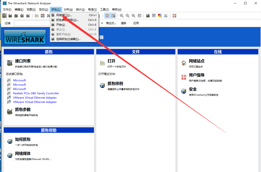
Task: Click the open capture file folder icon
Action: pos(37,16)
